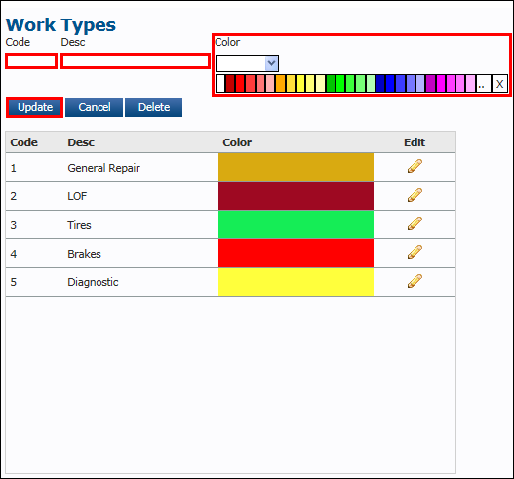This screenshot has height=479, width=514.
Task: Edit the Tires work type
Action: (415, 223)
